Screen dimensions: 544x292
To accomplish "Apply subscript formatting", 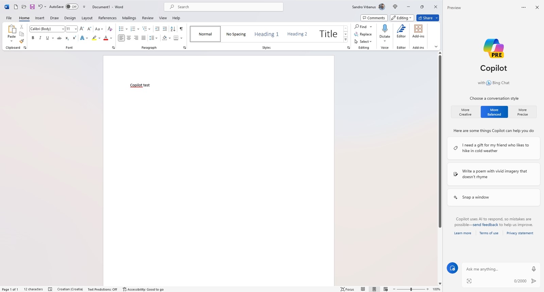I will [67, 38].
